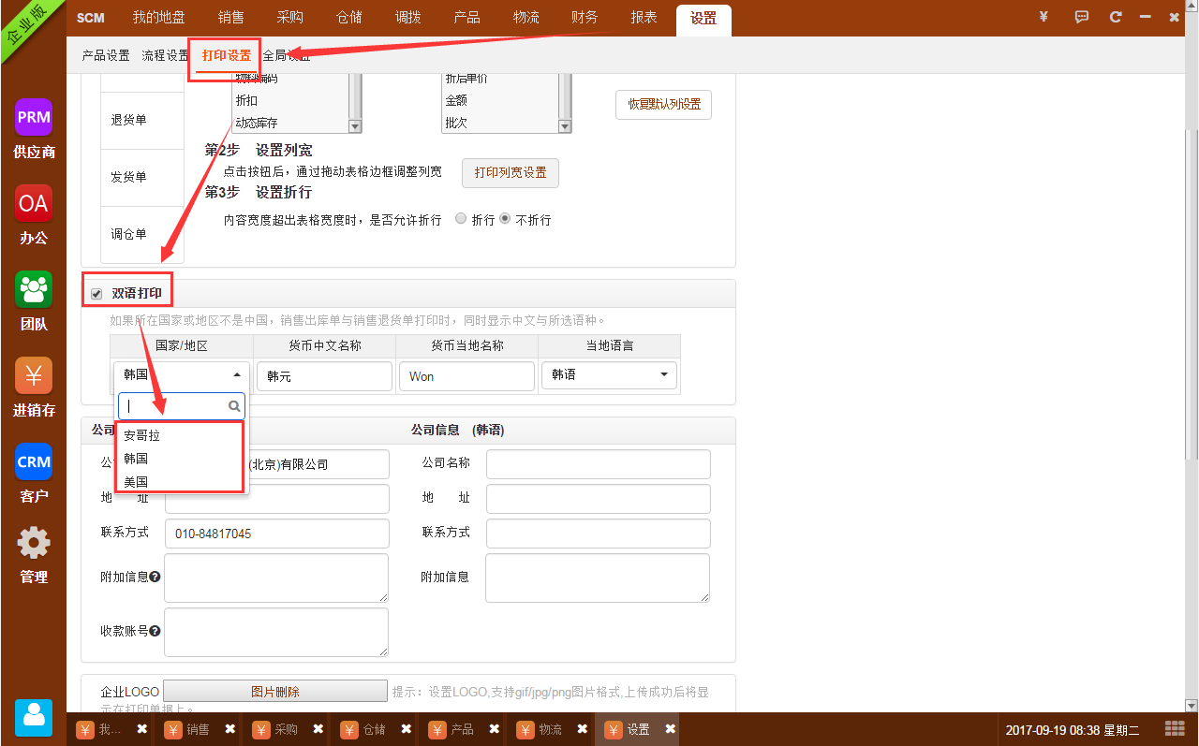Uncheck the bilingual print checkbox
Screen dimensions: 1199x746
click(x=96, y=294)
